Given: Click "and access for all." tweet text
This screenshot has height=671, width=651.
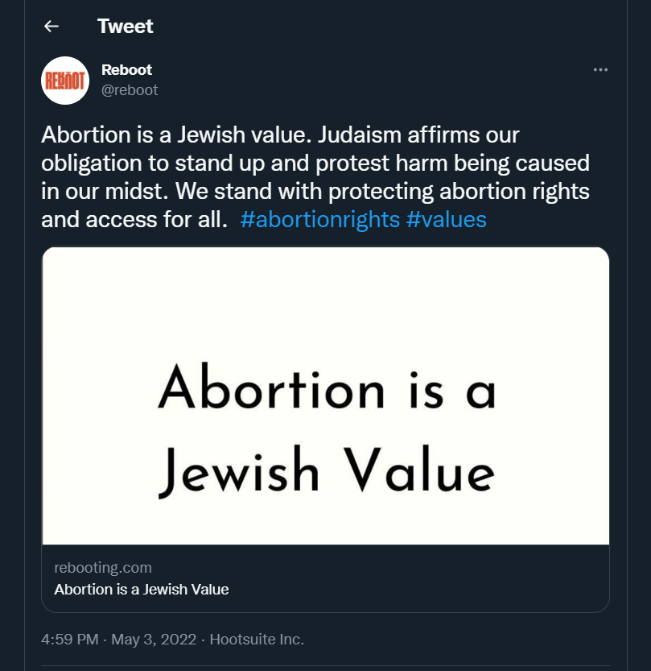Looking at the screenshot, I should click(x=134, y=219).
